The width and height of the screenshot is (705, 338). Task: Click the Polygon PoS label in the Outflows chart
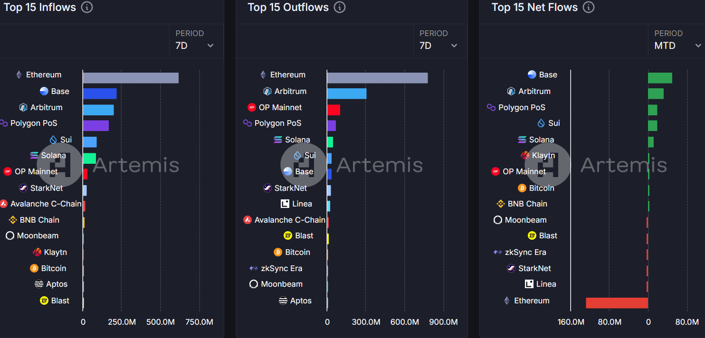pos(277,123)
